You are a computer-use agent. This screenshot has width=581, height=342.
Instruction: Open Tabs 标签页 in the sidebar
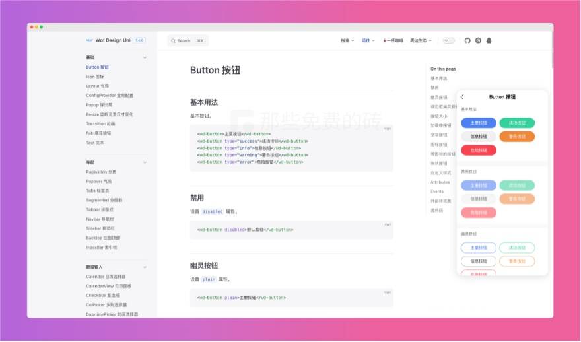point(98,191)
